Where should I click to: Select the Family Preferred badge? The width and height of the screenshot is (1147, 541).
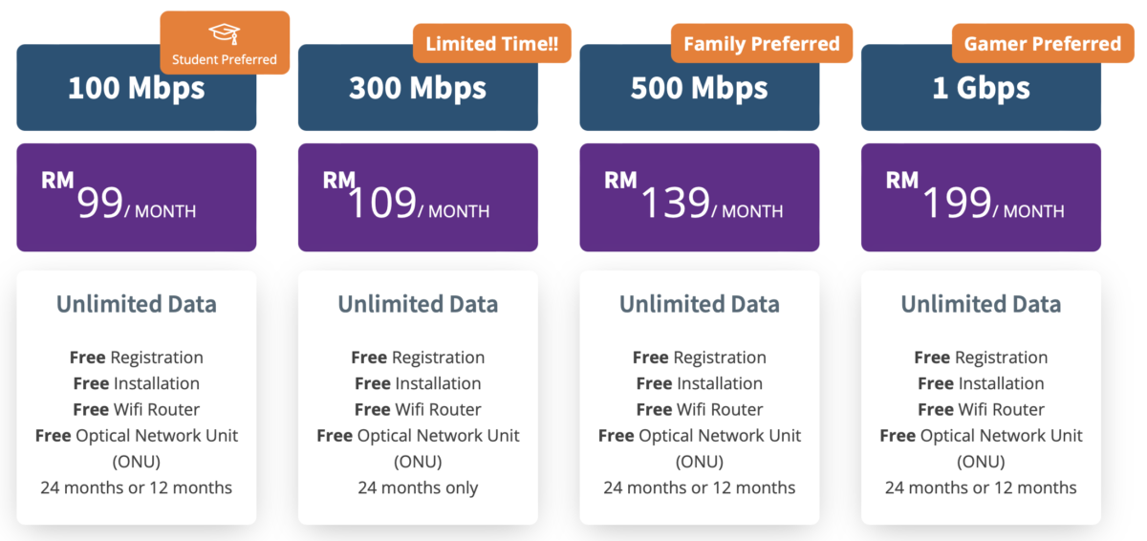pos(762,44)
